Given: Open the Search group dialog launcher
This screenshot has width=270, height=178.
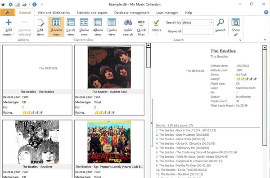Looking at the screenshot, I should [x=240, y=40].
